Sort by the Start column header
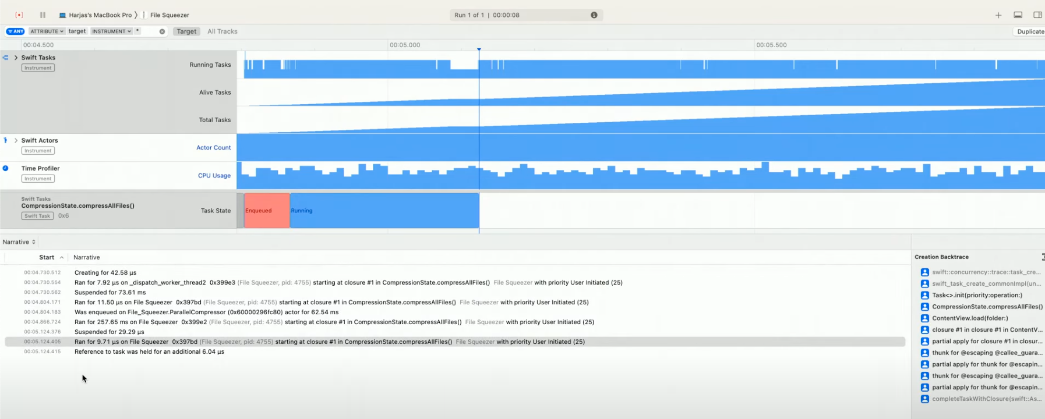This screenshot has height=419, width=1045. point(47,257)
